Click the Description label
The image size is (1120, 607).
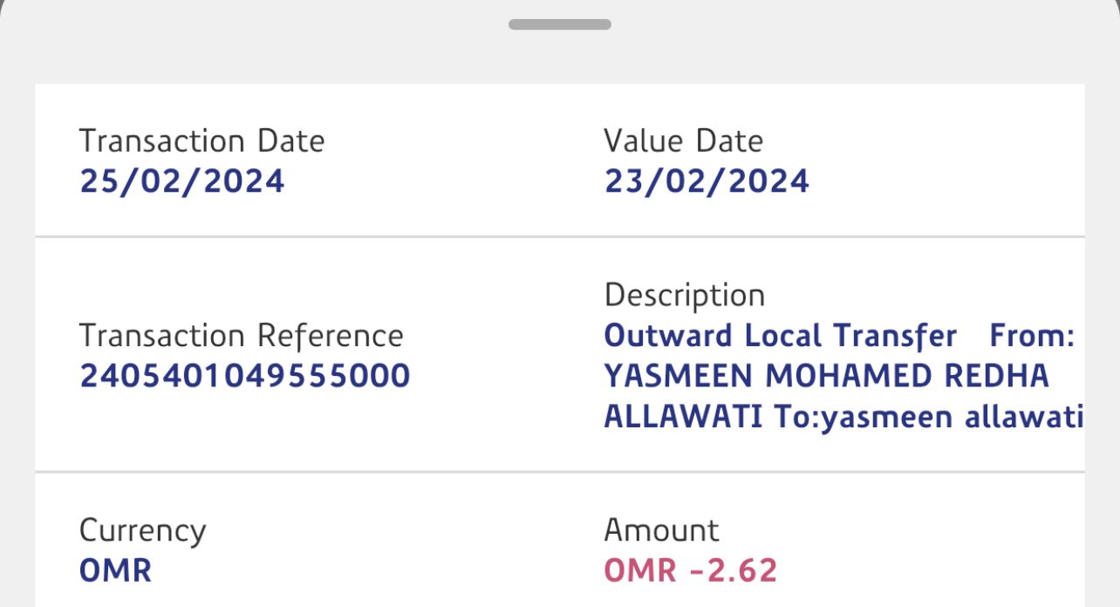684,296
